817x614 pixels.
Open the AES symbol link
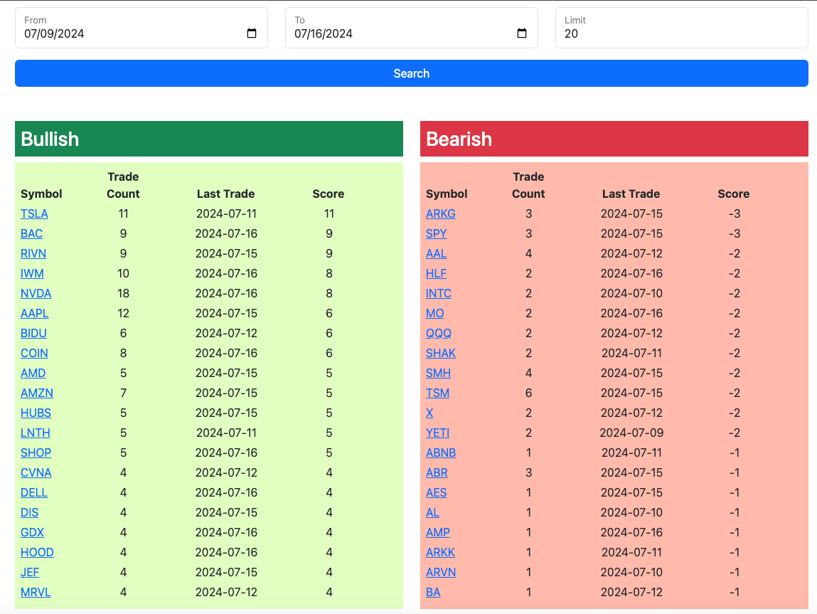pos(437,492)
